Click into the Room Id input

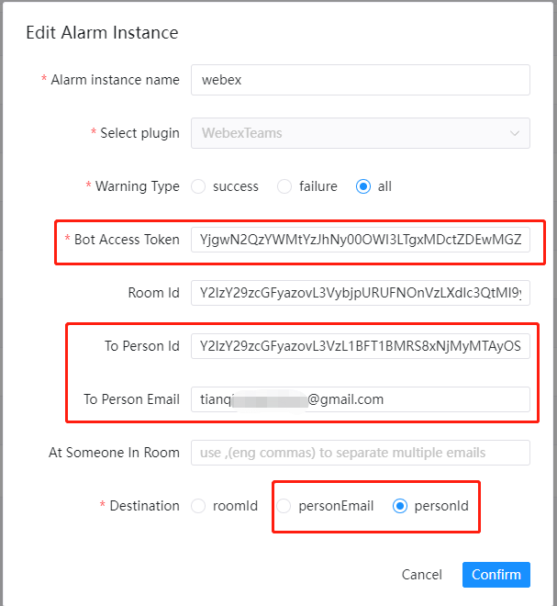[360, 293]
